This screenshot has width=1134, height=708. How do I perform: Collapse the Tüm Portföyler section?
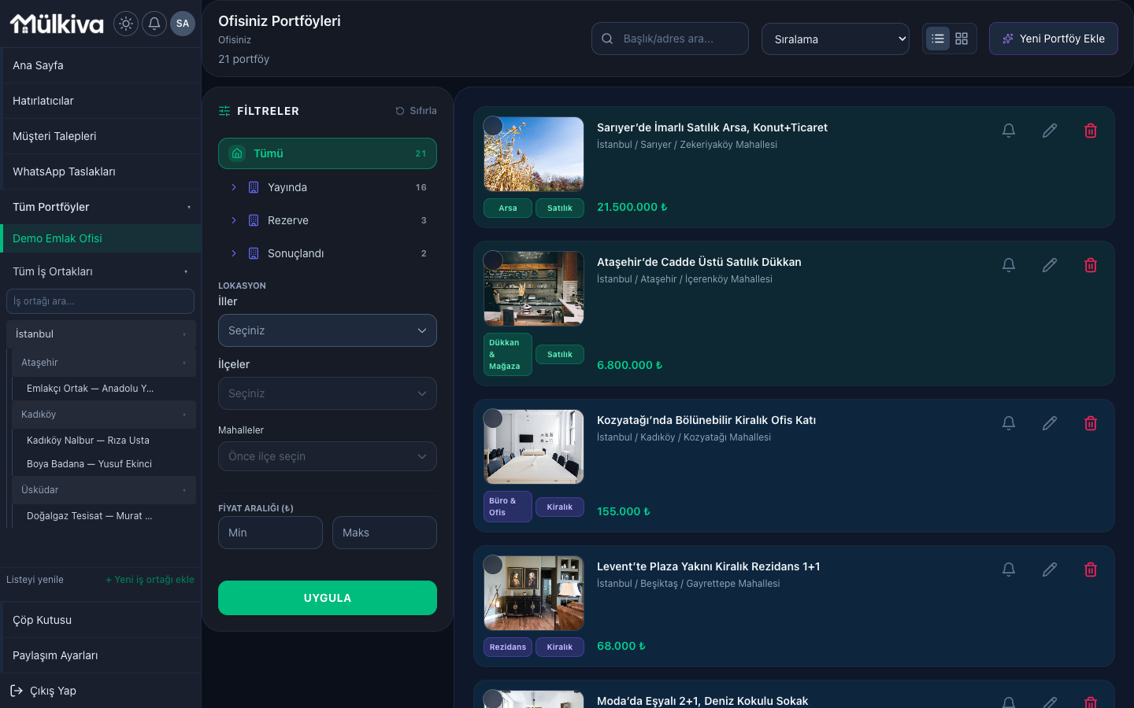(x=189, y=208)
